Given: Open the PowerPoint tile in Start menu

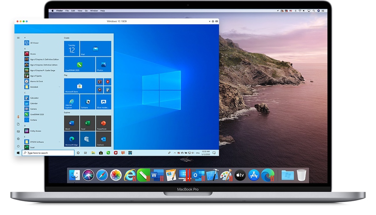Looking at the screenshot, I should point(103,123).
